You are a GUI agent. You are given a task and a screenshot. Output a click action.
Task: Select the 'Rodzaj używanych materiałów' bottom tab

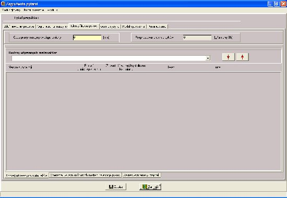coord(27,175)
